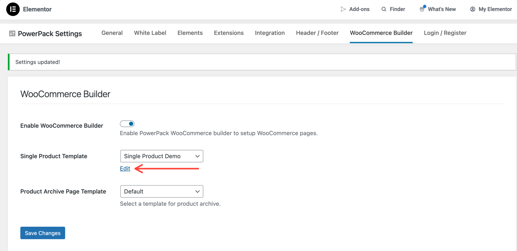Screen dimensions: 517x251
Task: Click the notification dot on the gift icon
Action: click(x=424, y=6)
